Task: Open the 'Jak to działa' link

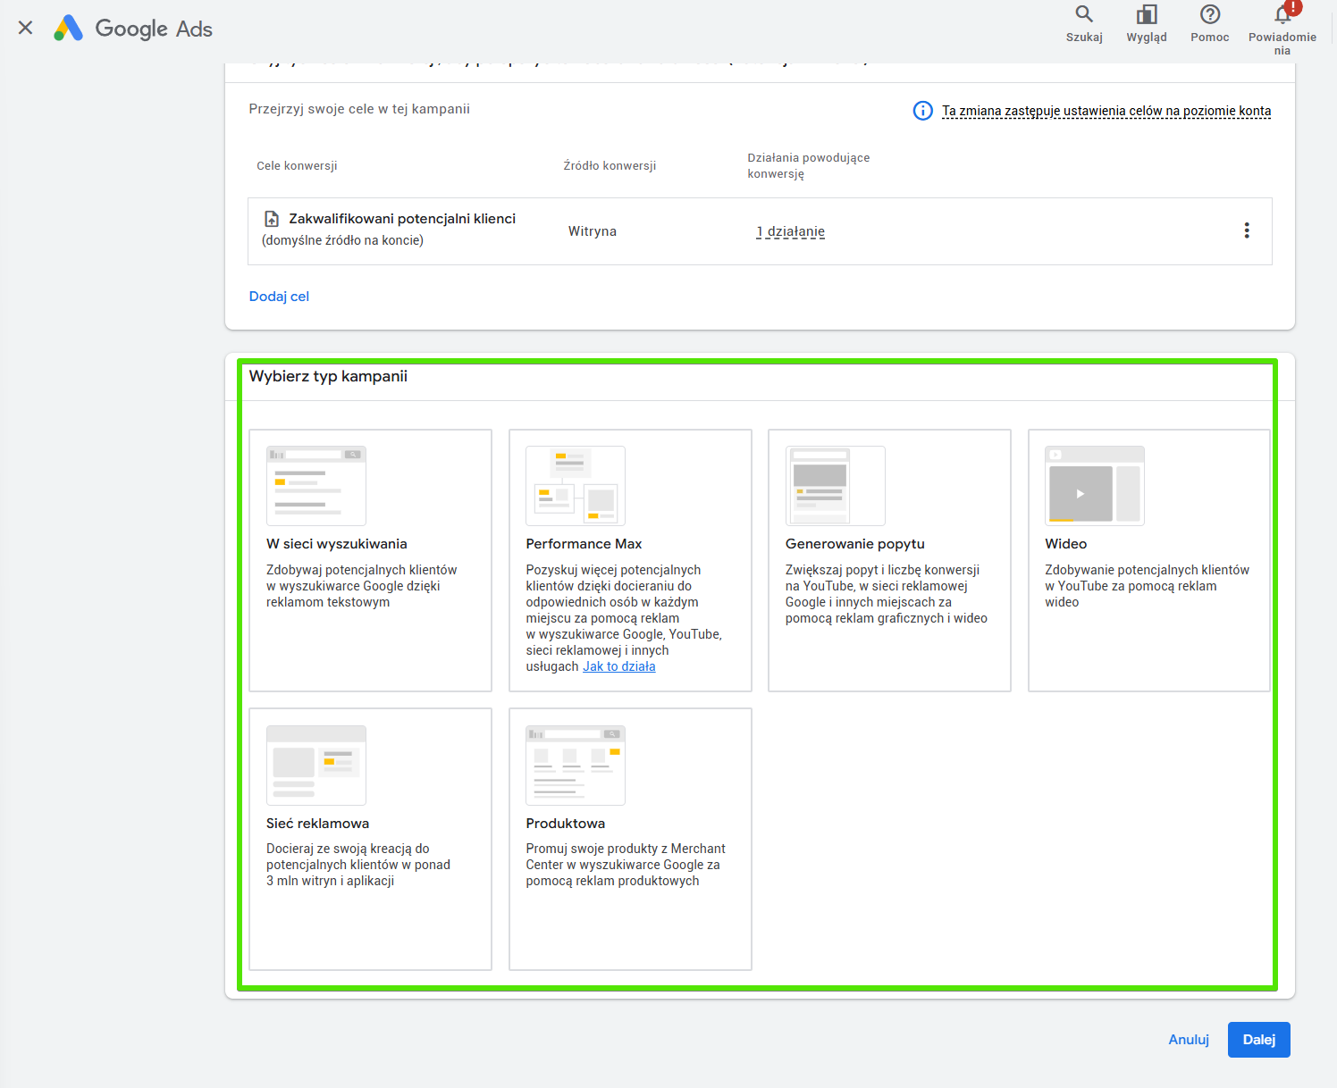Action: (618, 666)
